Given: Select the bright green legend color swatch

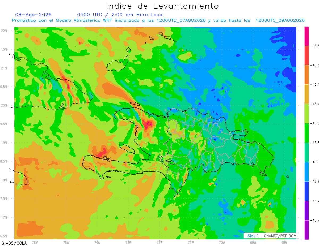Looking at the screenshot, I should point(307,133).
